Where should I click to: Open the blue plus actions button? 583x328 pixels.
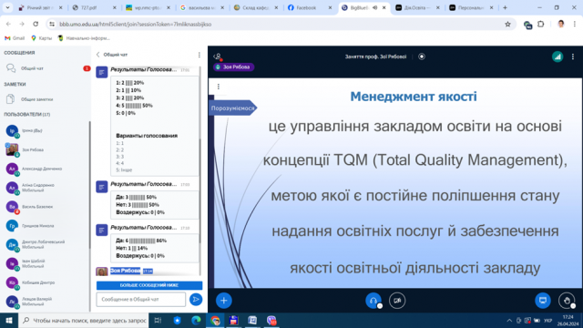point(223,301)
